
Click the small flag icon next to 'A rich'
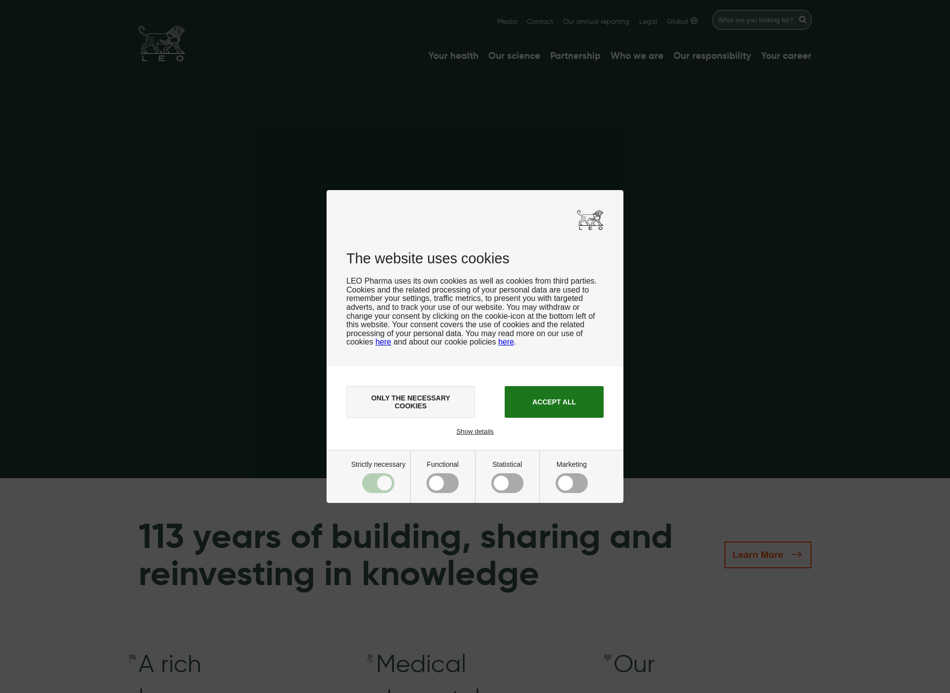point(132,660)
